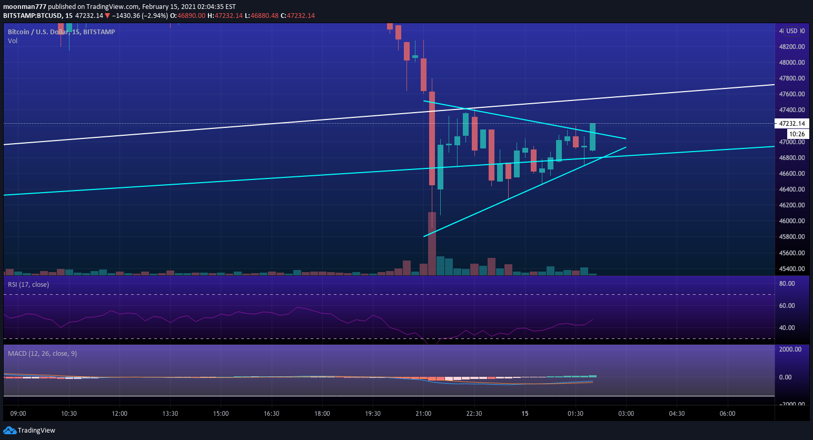Click the 13:30 time axis label
Image resolution: width=813 pixels, height=440 pixels.
(170, 413)
